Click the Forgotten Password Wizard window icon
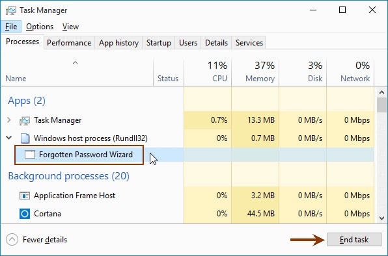This screenshot has width=388, height=256. (30, 155)
